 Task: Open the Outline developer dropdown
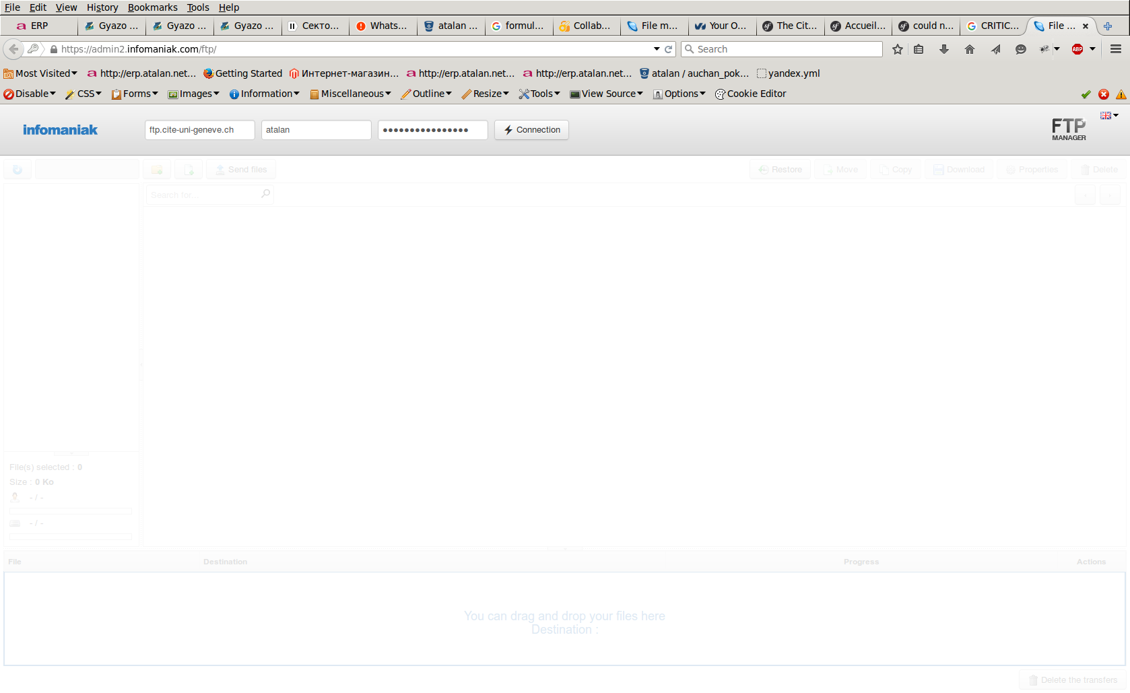pyautogui.click(x=426, y=94)
